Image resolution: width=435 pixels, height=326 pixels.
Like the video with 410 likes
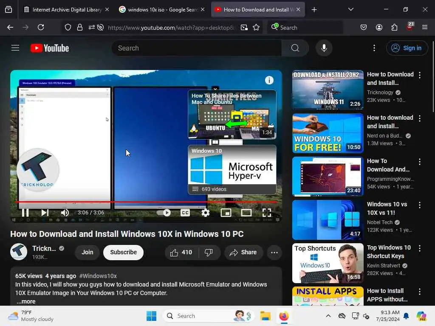click(181, 252)
